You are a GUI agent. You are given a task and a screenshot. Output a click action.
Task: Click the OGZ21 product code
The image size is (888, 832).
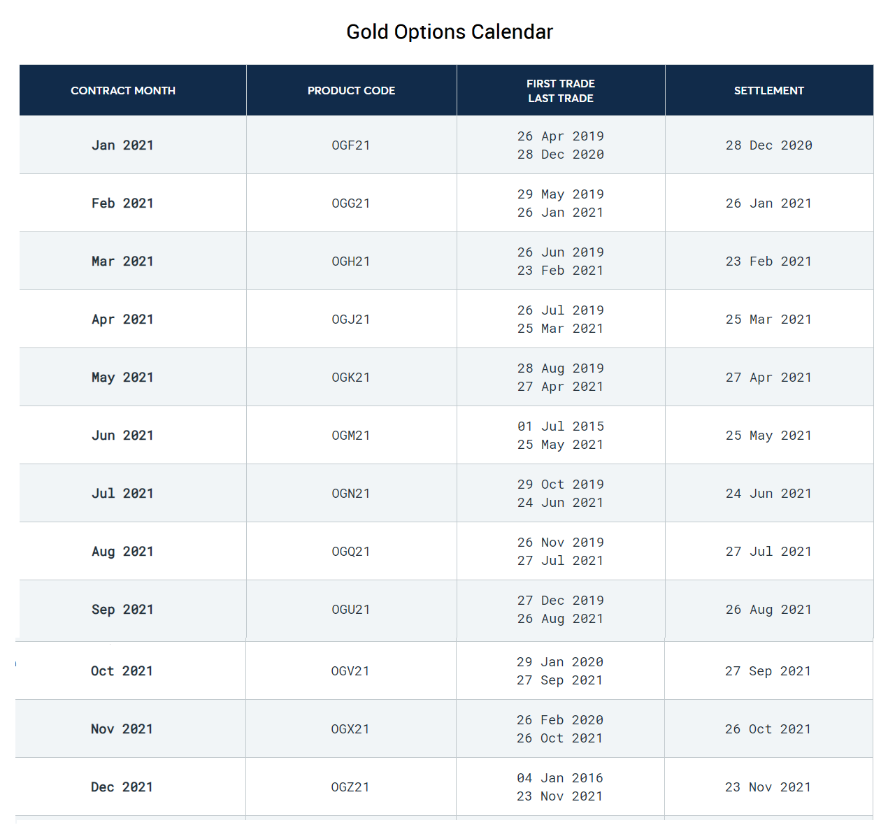point(351,787)
